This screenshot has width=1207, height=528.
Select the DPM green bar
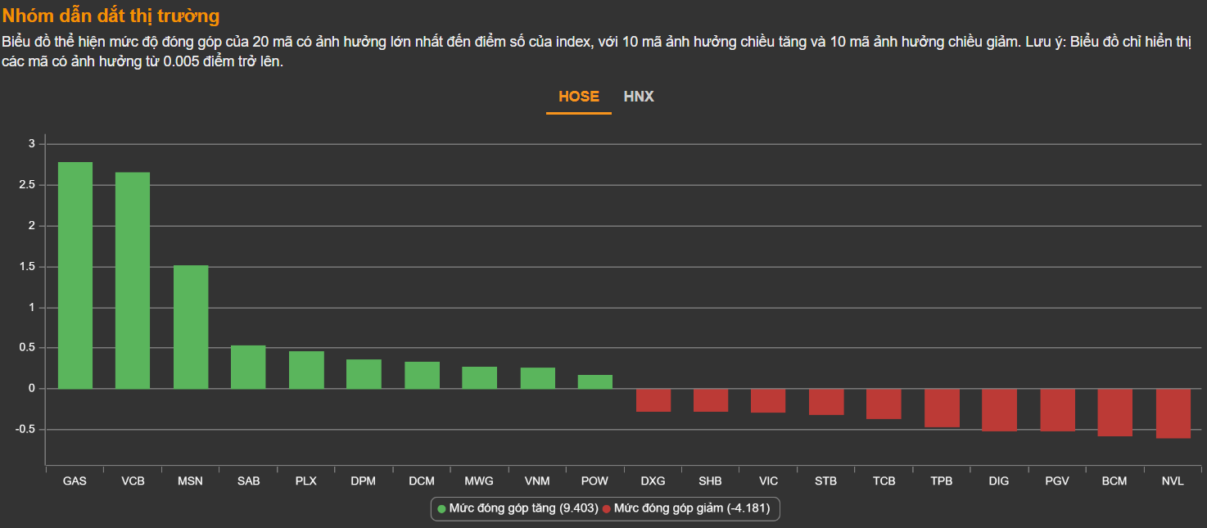(364, 374)
